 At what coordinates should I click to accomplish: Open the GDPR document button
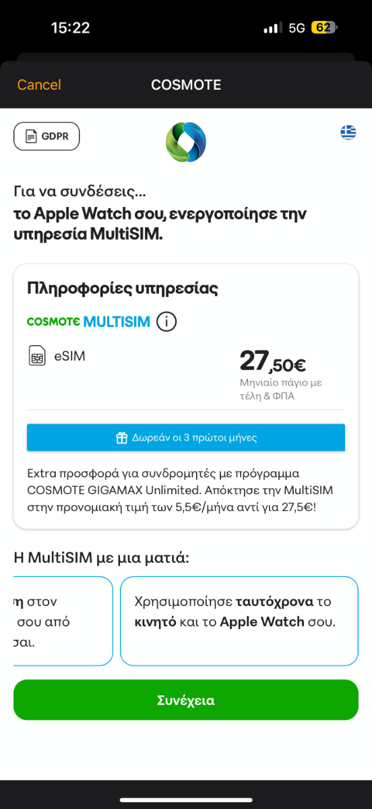[46, 136]
